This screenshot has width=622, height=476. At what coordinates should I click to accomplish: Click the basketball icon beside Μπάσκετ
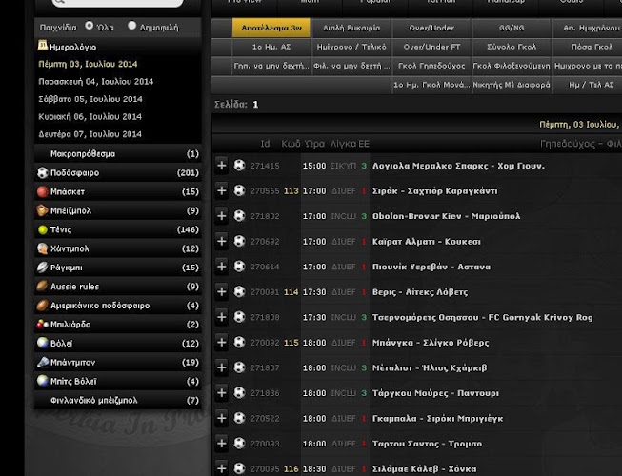43,192
